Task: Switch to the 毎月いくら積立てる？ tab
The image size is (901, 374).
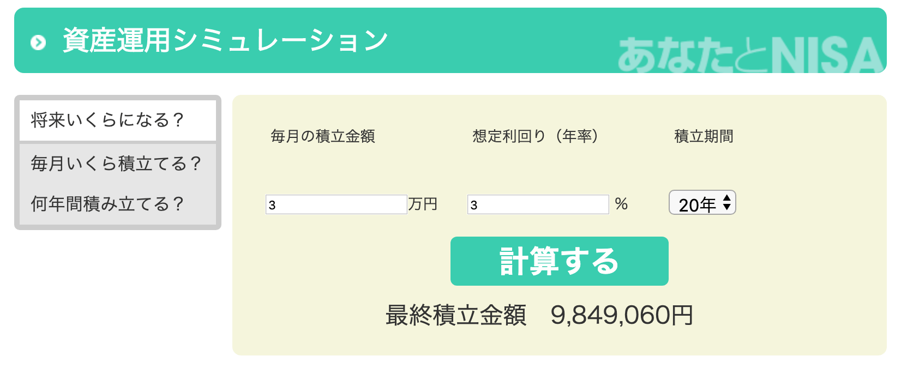Action: (116, 162)
